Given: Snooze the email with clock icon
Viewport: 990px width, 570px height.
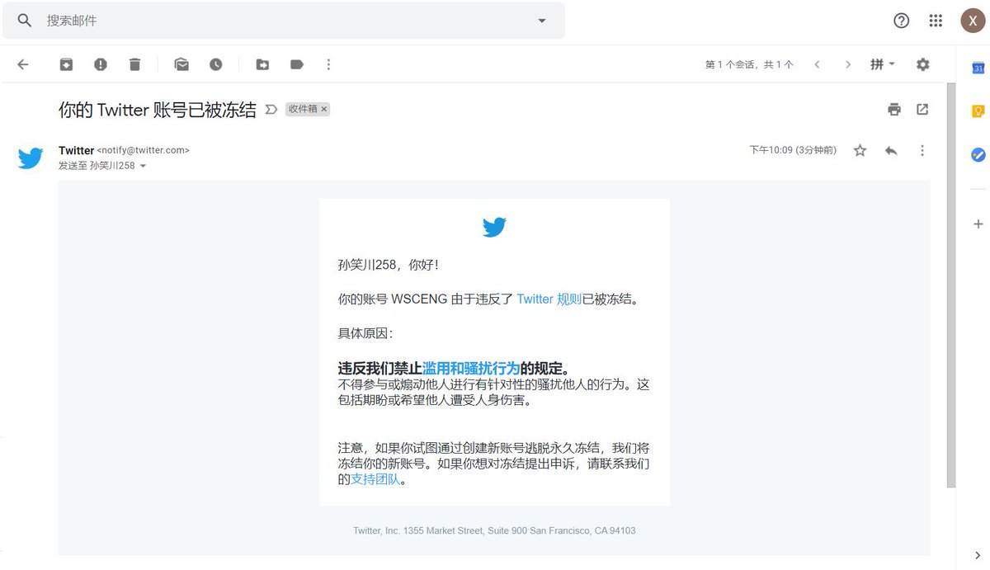Looking at the screenshot, I should click(215, 64).
